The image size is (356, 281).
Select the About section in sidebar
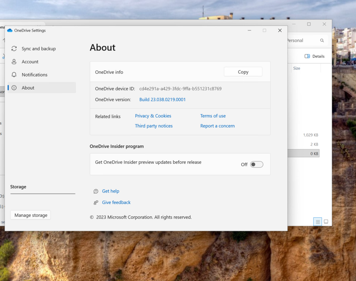pos(42,88)
